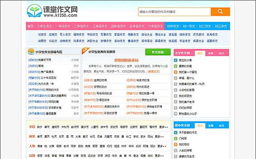This screenshot has height=159, width=256.
Task: Open the 记叙文 category link
Action: [42, 35]
